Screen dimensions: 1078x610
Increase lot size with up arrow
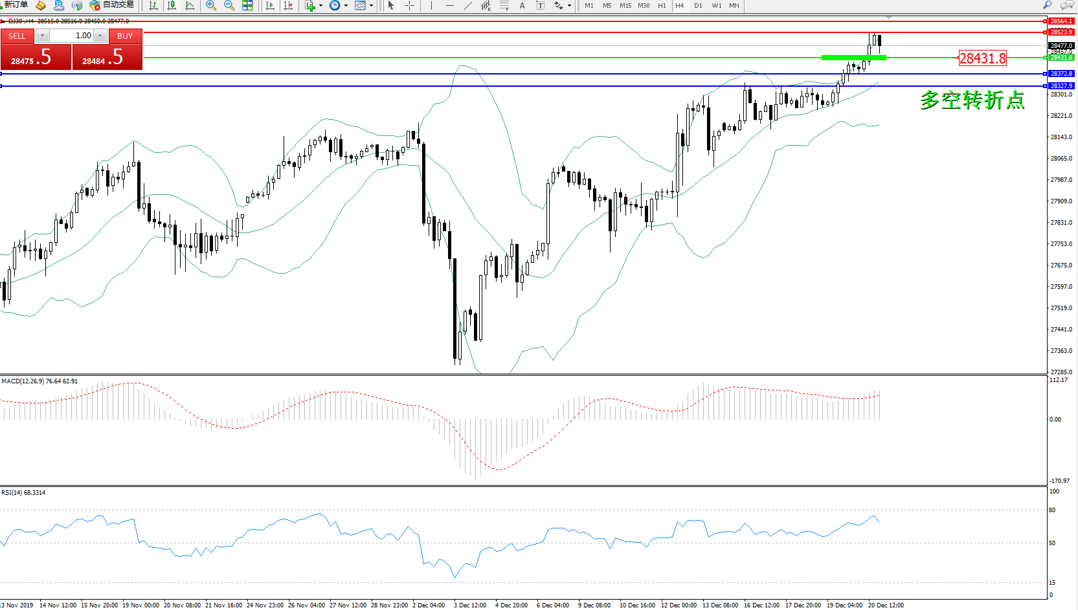tap(100, 36)
